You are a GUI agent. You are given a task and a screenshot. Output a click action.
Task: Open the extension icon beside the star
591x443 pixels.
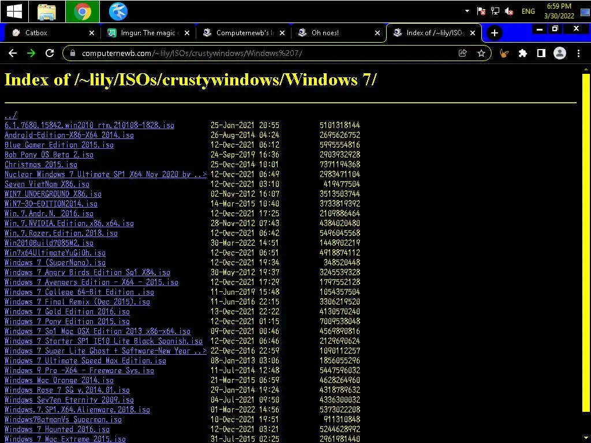pos(504,53)
